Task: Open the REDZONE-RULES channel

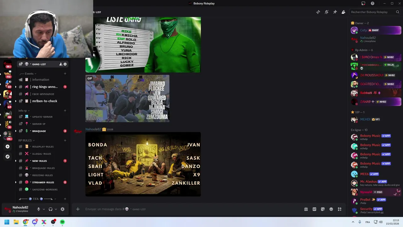Action: [43, 175]
